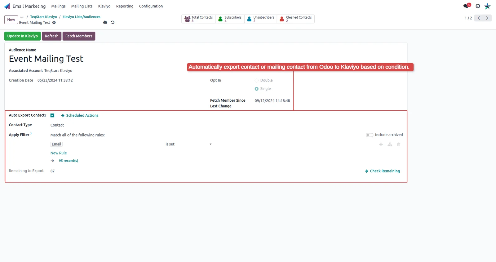This screenshot has height=262, width=496.
Task: Click the Fetch Member Since date field
Action: click(272, 101)
